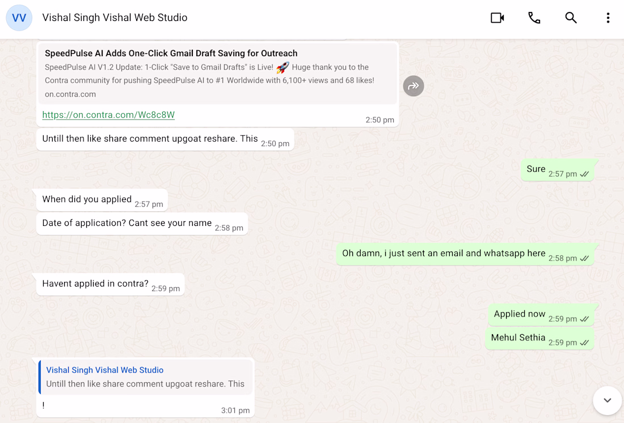The height and width of the screenshot is (423, 624).
Task: Select the 'Oh damn, i just sent an email' message
Action: tap(465, 254)
